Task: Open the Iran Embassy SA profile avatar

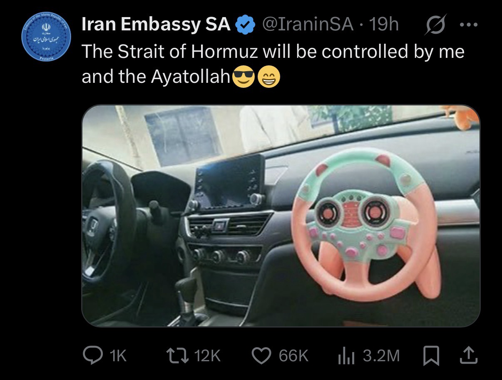Action: 47,37
